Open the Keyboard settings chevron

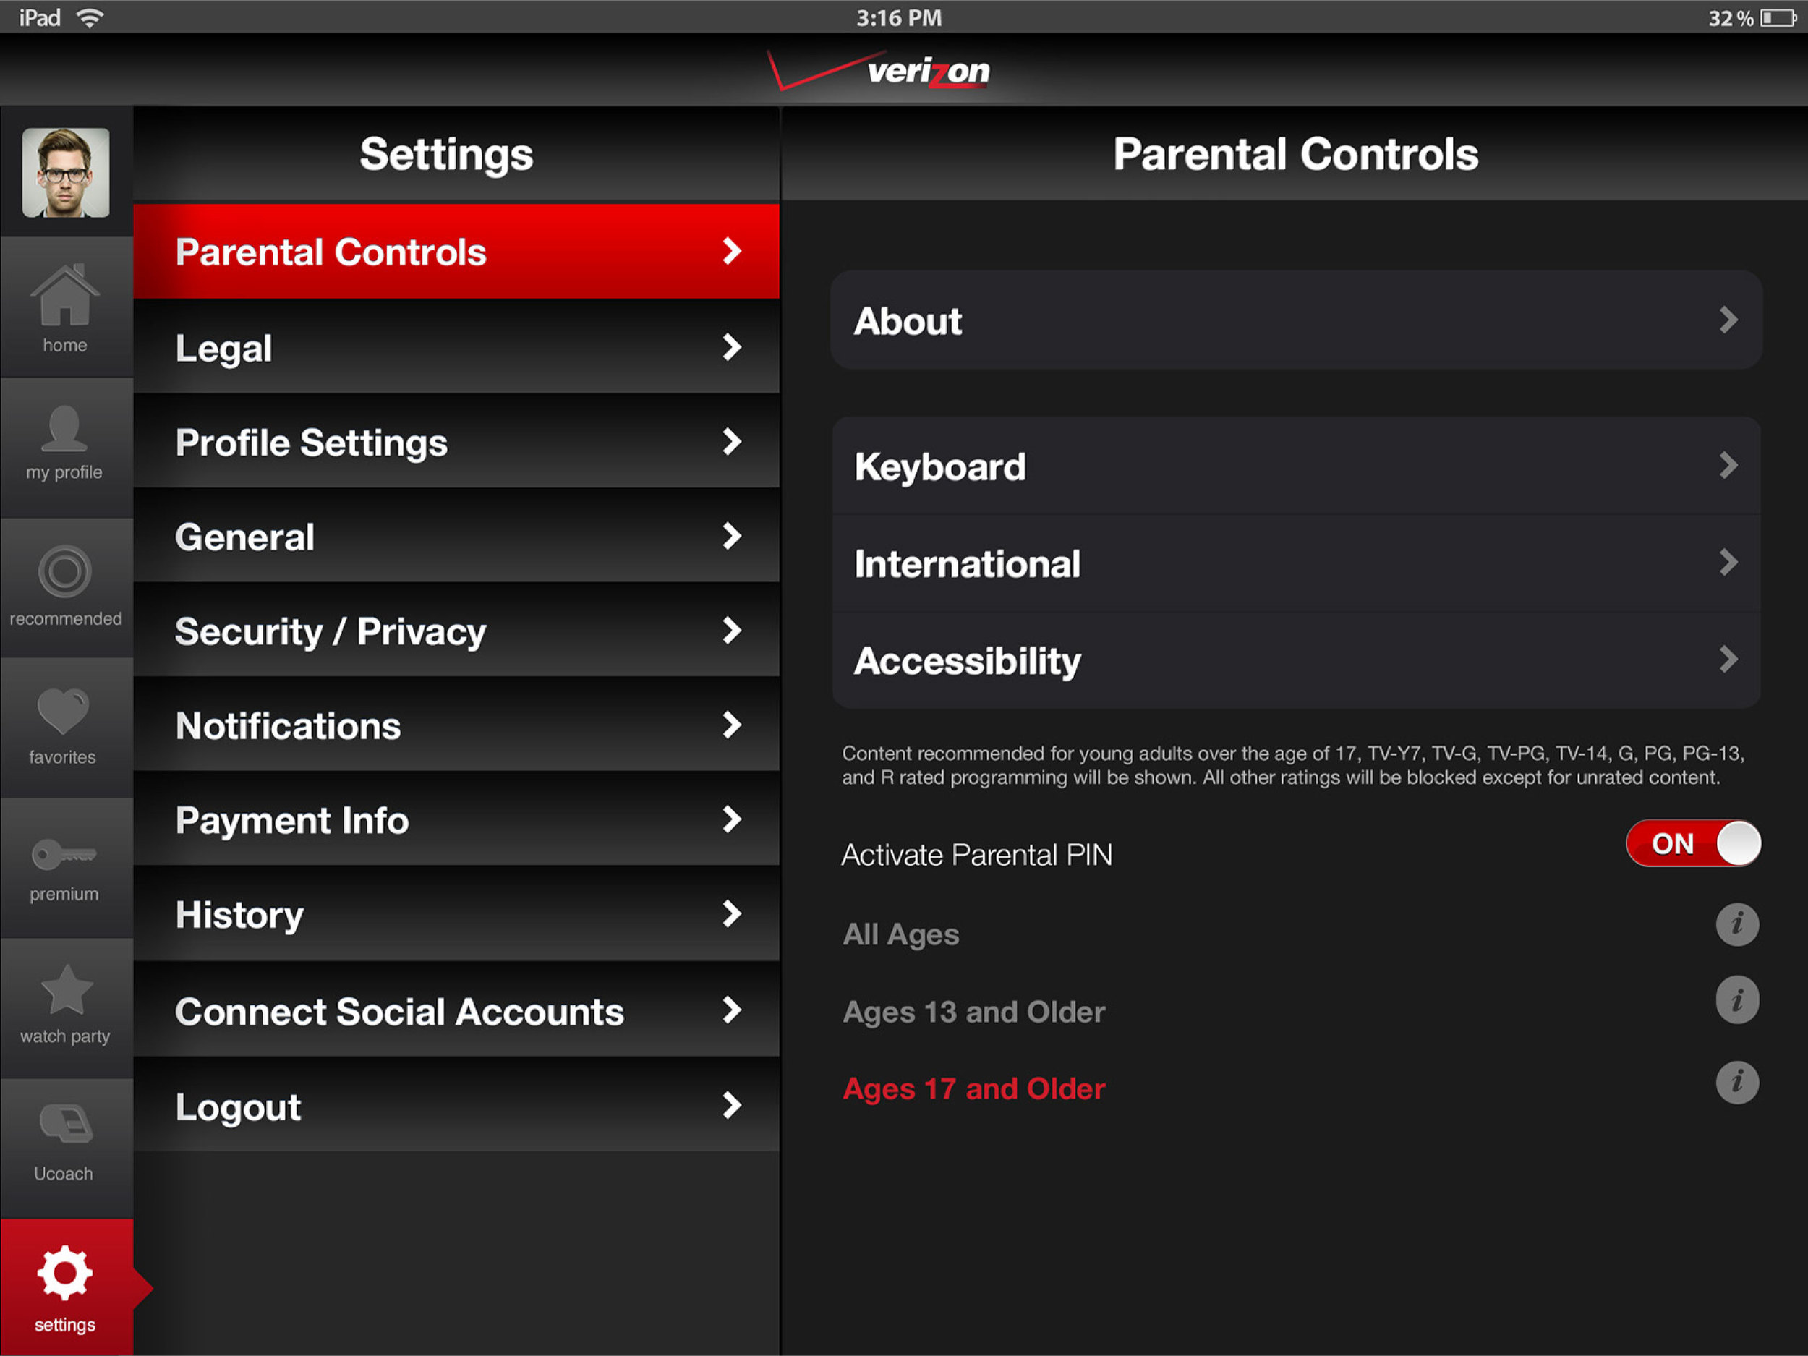point(1295,466)
